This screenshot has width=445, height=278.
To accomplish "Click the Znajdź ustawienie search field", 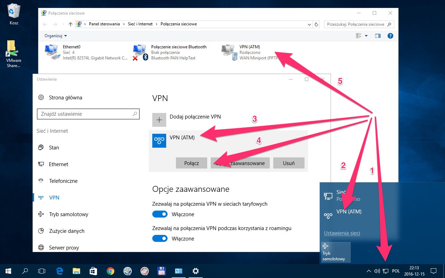I will click(x=88, y=114).
